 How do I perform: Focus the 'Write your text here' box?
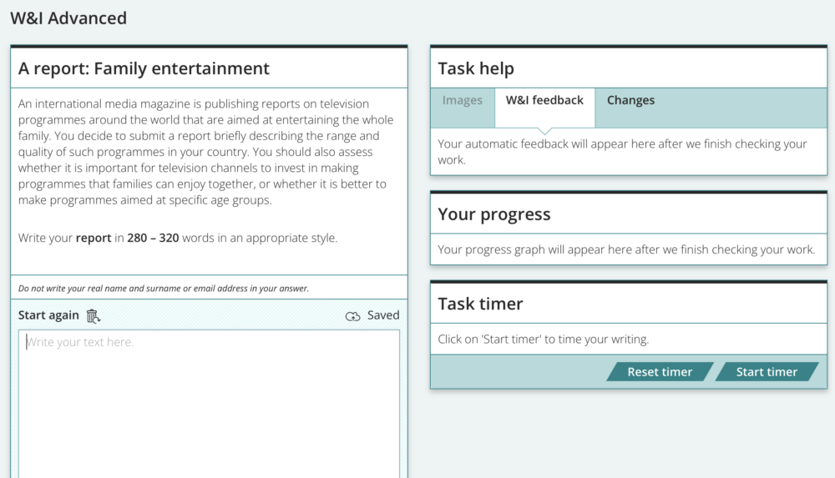pyautogui.click(x=209, y=400)
